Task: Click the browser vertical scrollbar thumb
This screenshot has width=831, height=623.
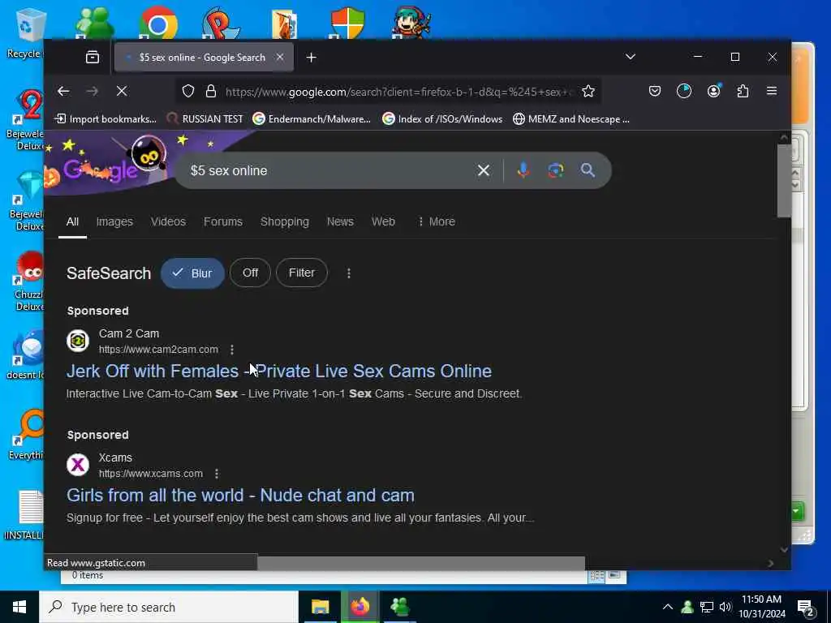Action: click(785, 181)
